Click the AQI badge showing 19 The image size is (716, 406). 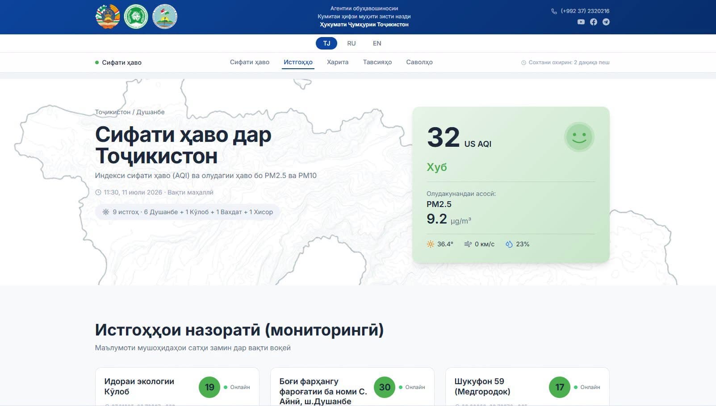209,387
